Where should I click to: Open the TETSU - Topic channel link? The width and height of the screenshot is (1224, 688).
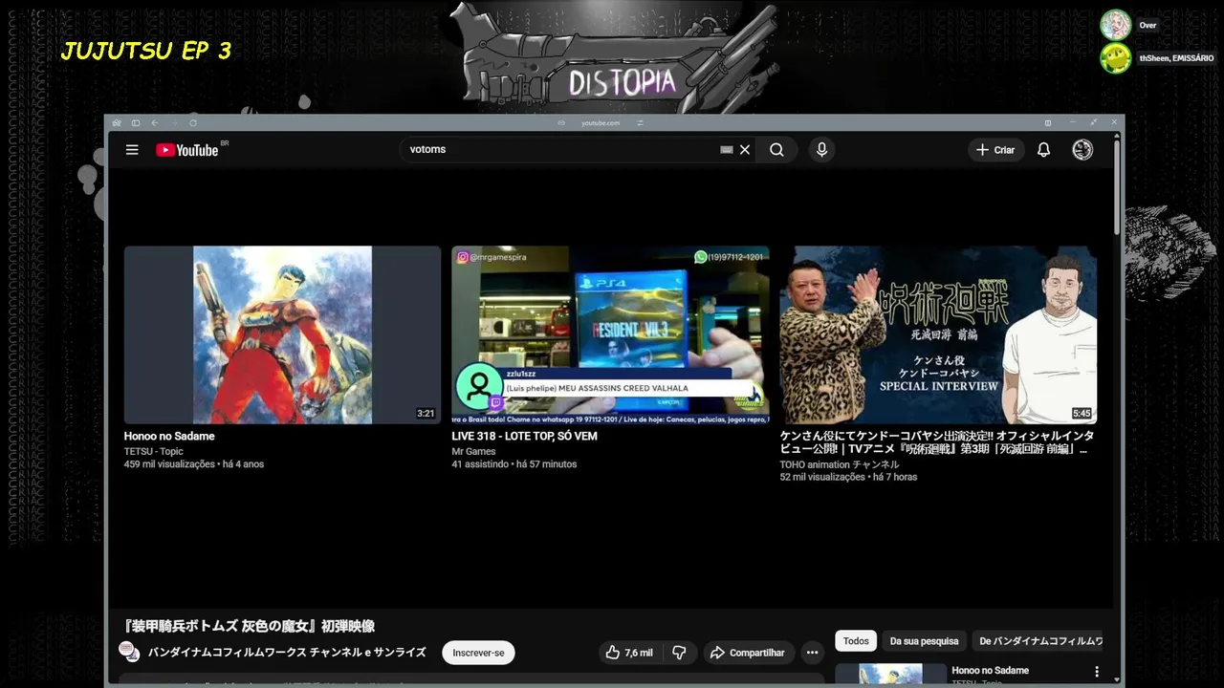[153, 452]
